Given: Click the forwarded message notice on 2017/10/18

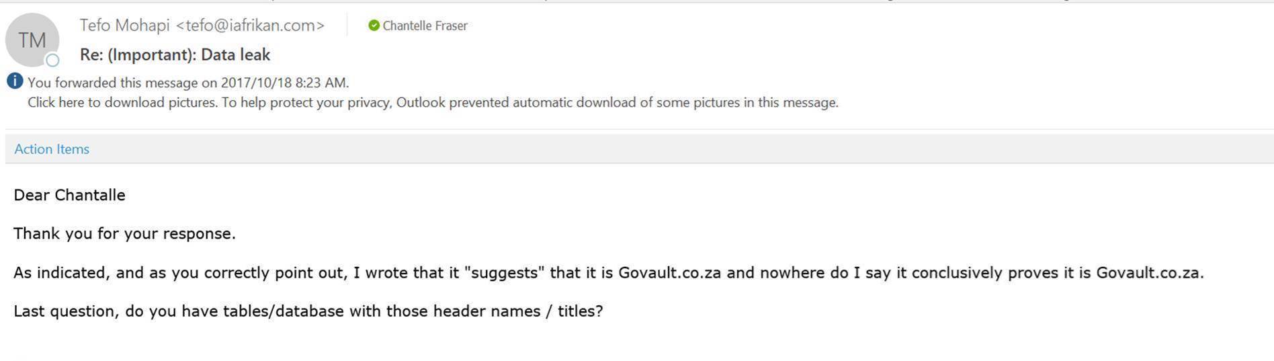Looking at the screenshot, I should click(188, 83).
